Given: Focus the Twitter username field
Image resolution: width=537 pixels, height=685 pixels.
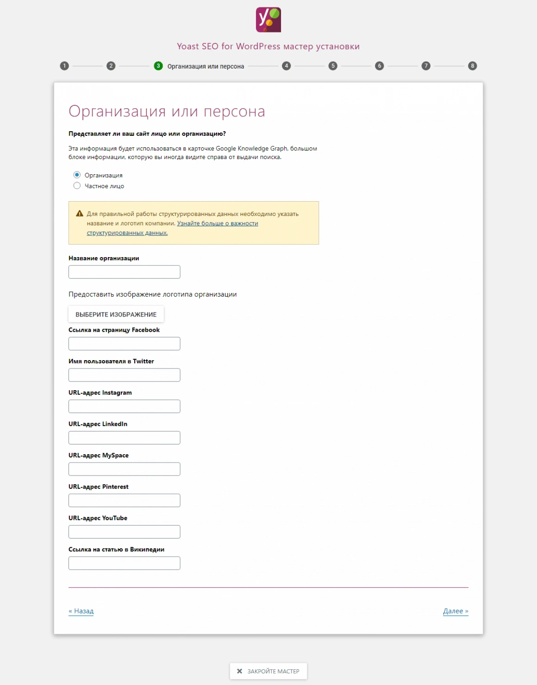Looking at the screenshot, I should [x=125, y=375].
